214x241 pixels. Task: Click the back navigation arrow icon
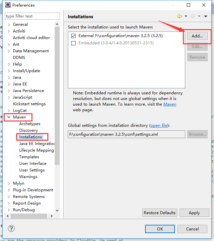pyautogui.click(x=180, y=16)
